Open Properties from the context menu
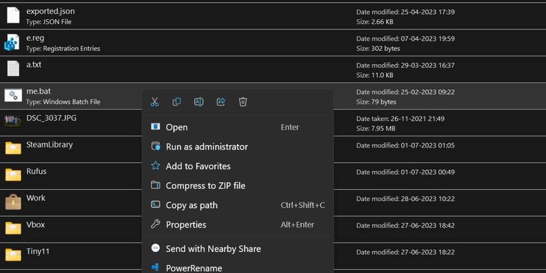The image size is (546, 273). pyautogui.click(x=186, y=225)
